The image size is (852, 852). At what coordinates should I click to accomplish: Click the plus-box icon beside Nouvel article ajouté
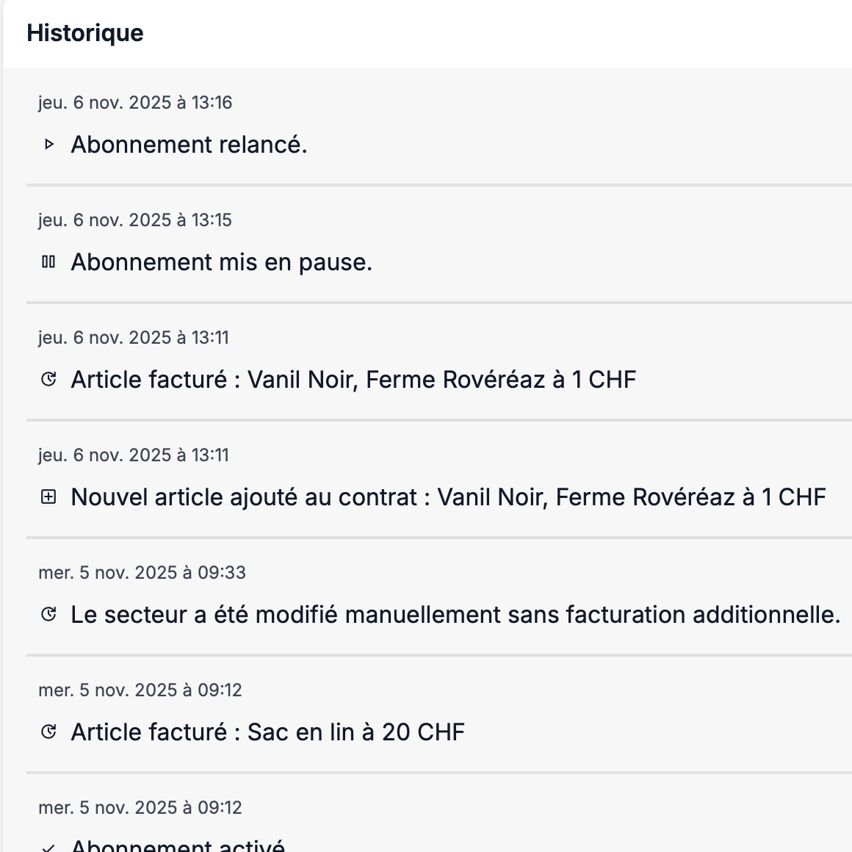pyautogui.click(x=48, y=497)
